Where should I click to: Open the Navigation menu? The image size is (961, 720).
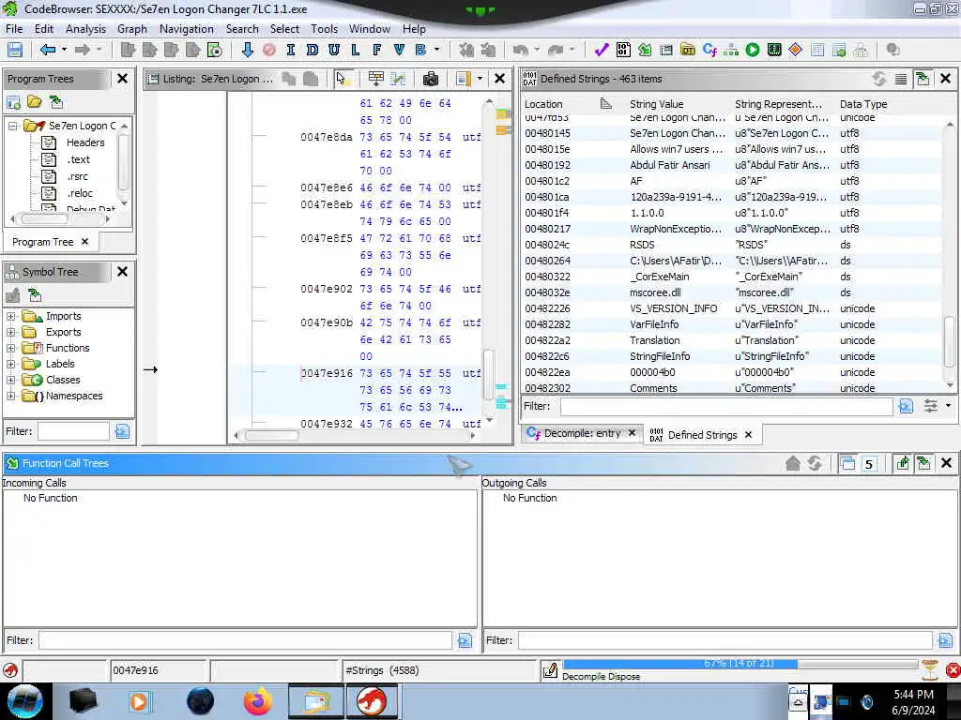pyautogui.click(x=187, y=29)
